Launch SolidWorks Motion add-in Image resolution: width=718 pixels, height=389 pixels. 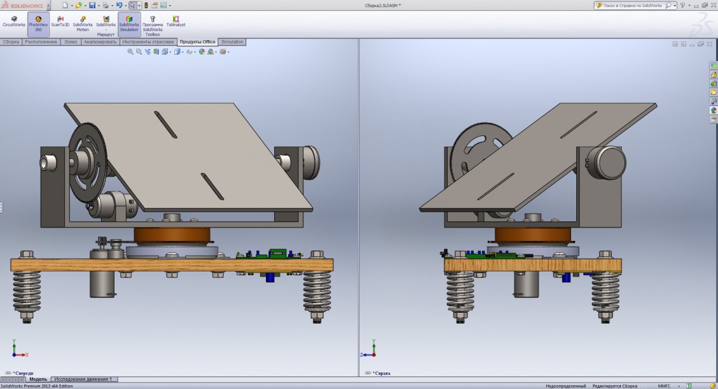point(83,22)
